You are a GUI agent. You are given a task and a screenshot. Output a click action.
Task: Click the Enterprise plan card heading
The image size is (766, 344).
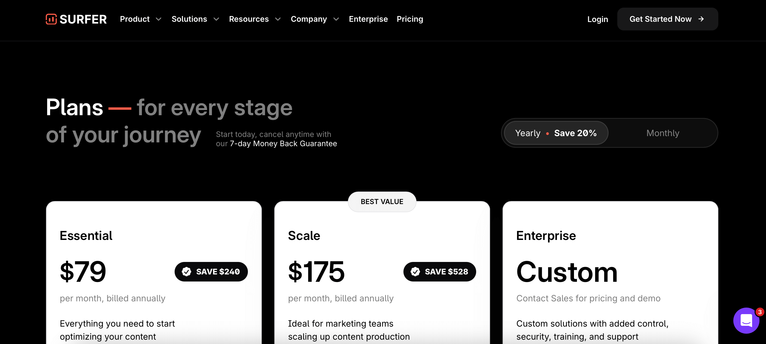[x=546, y=236]
